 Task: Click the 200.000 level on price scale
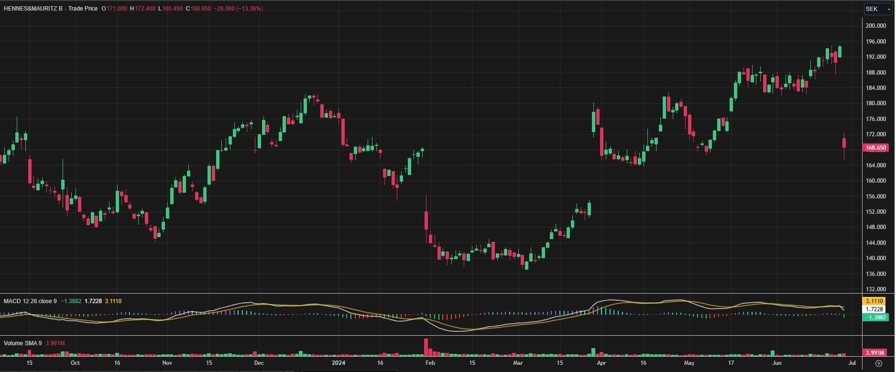pyautogui.click(x=876, y=26)
